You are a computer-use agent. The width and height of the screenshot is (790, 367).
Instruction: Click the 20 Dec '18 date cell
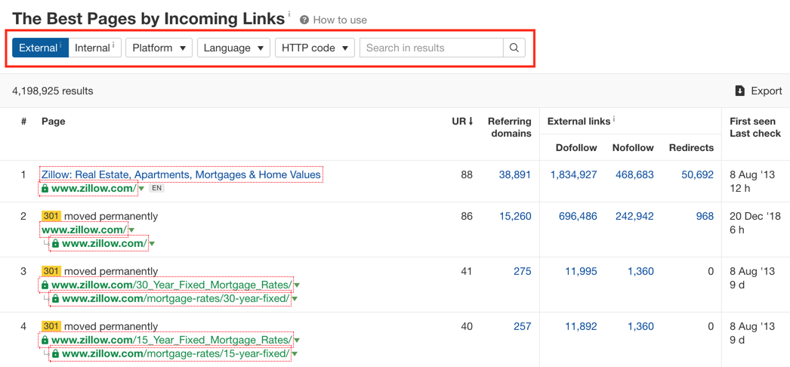pyautogui.click(x=755, y=217)
